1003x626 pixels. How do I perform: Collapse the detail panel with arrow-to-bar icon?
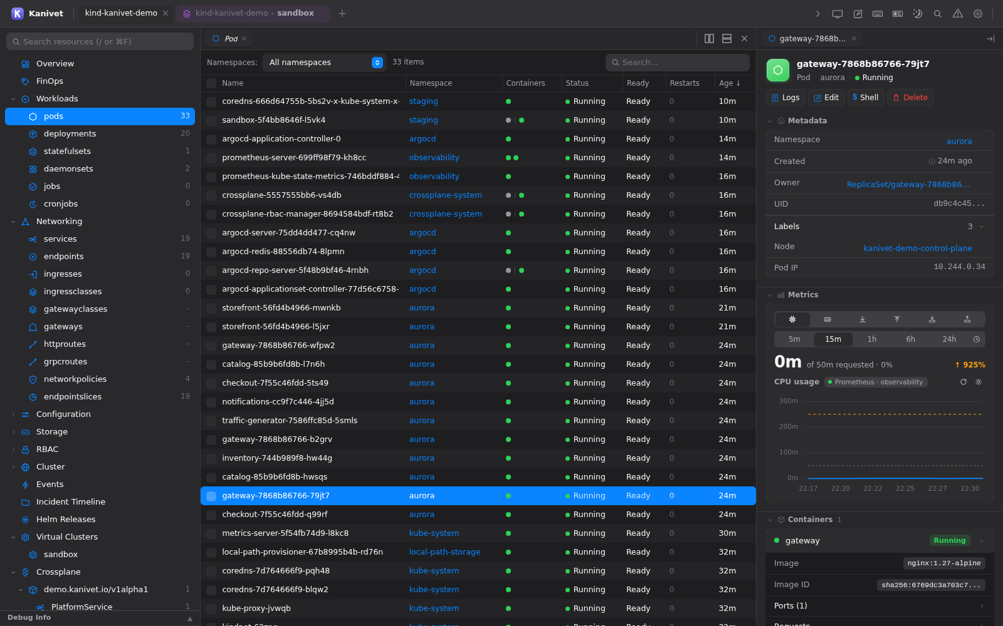click(990, 39)
